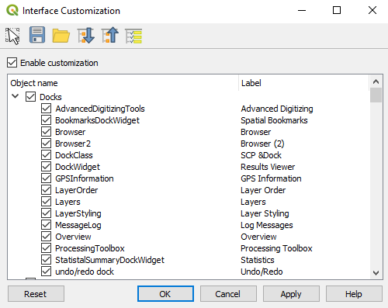Select the StatistalSummaryDockWidget row
The width and height of the screenshot is (388, 308).
pos(189,260)
